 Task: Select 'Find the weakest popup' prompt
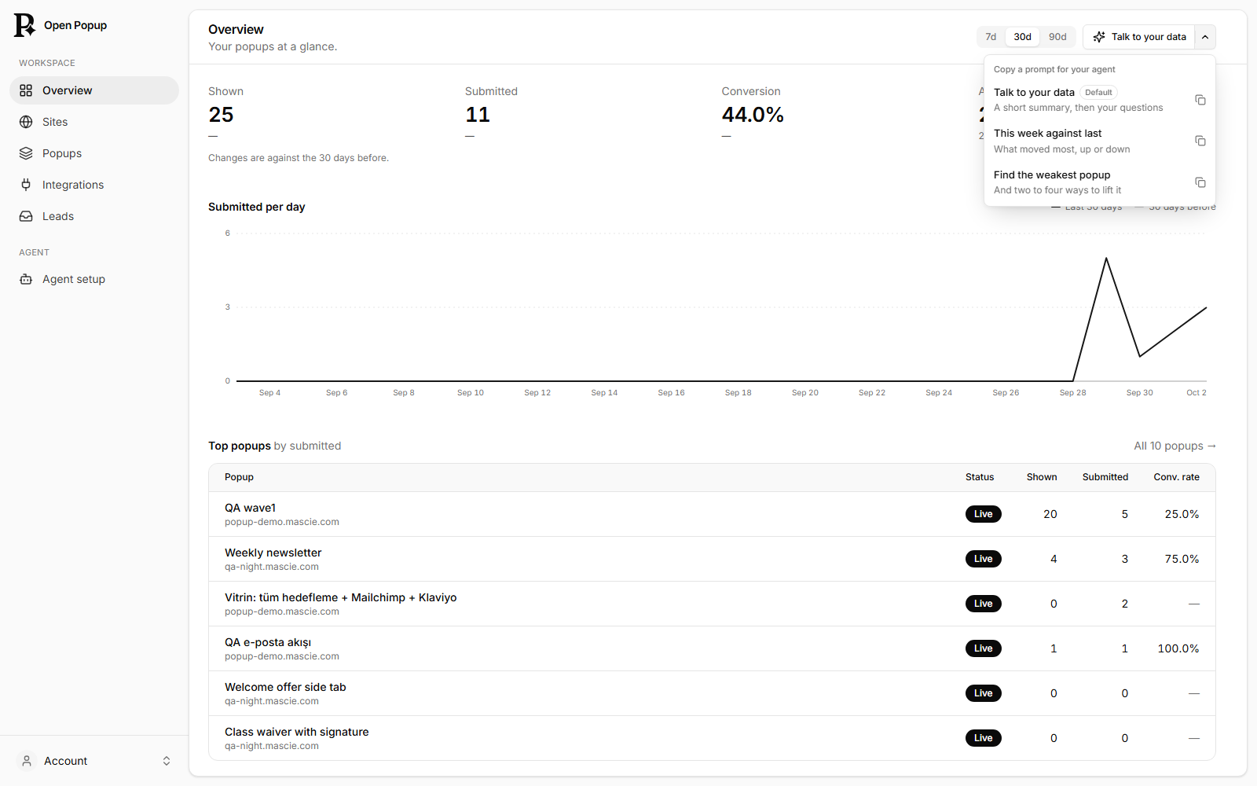click(1099, 182)
